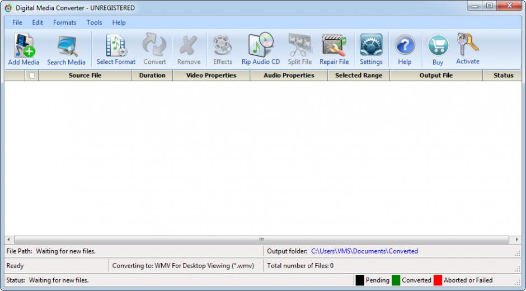Open Settings from the toolbar
This screenshot has width=526, height=291.
coord(371,49)
